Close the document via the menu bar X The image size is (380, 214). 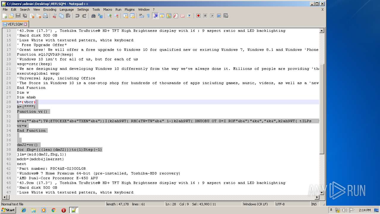point(322,10)
